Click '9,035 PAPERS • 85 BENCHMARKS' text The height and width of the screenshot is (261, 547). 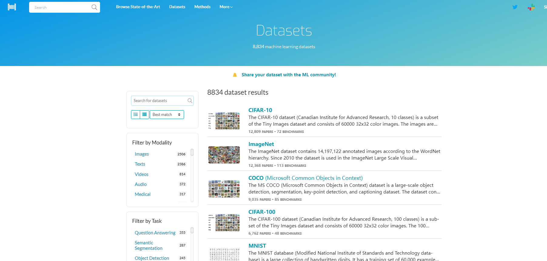[x=275, y=200]
